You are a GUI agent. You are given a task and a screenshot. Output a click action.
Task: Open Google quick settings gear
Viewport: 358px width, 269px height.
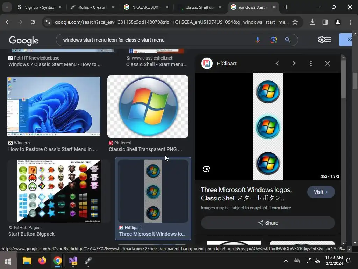[321, 40]
